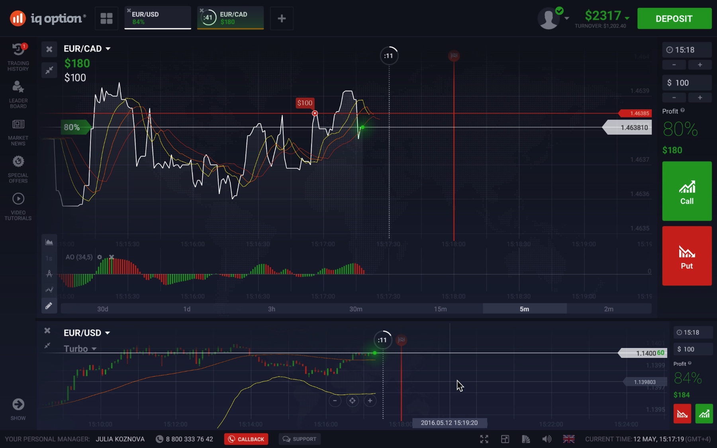Click small red Put button for EUR/USD

coord(682,414)
